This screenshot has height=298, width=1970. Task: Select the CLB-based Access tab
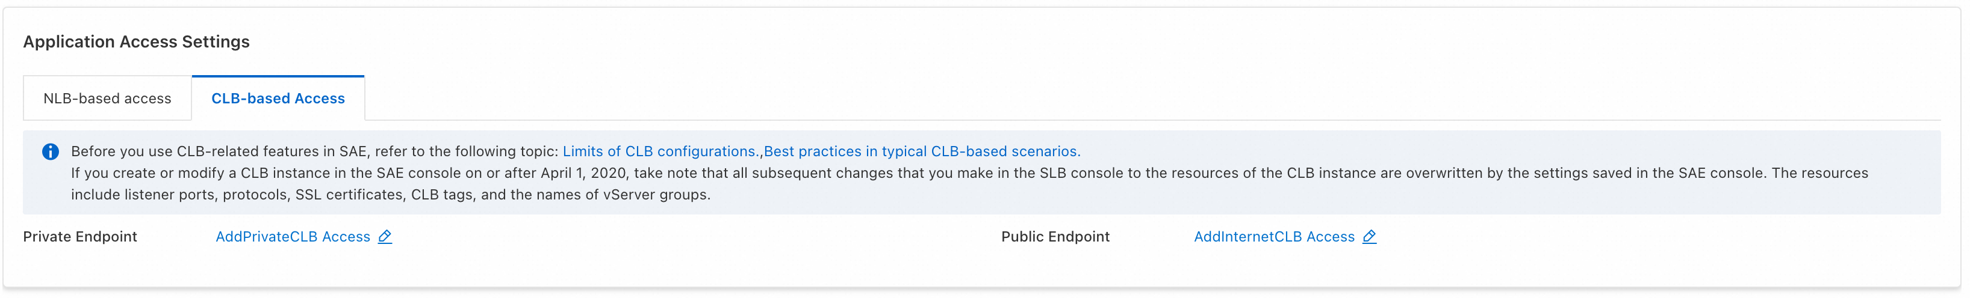[278, 99]
